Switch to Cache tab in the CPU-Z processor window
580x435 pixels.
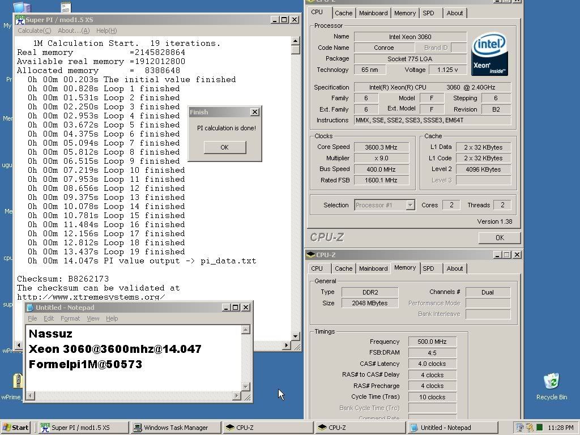point(344,14)
